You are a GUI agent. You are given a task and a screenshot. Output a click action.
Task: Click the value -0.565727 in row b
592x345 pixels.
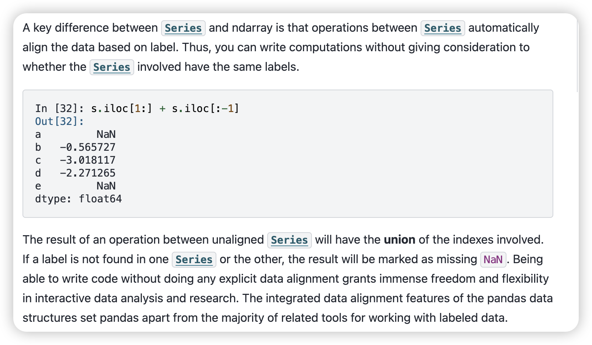click(88, 147)
